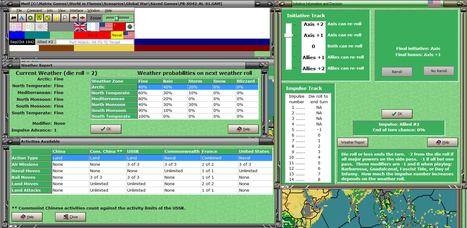Click the Zoom slider handle showing 4
The width and height of the screenshot is (467, 228).
pyautogui.click(x=116, y=18)
